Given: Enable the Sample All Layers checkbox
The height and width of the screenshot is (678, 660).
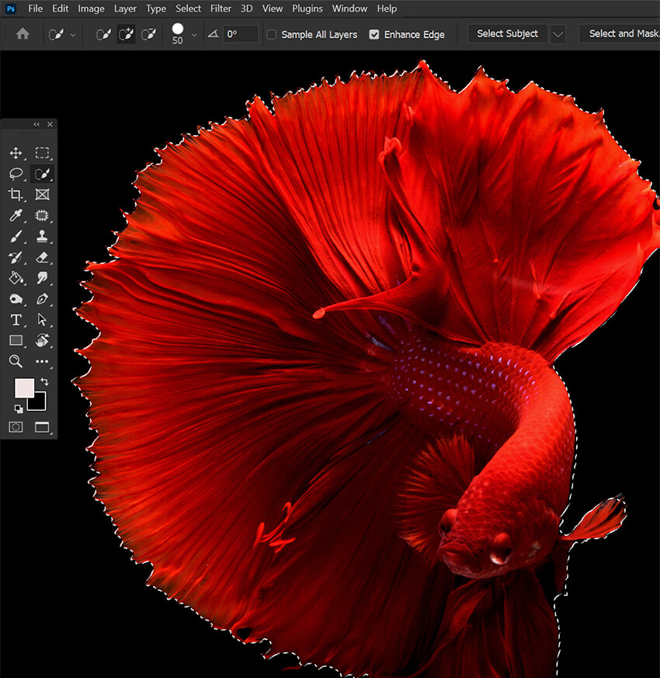Looking at the screenshot, I should 272,34.
